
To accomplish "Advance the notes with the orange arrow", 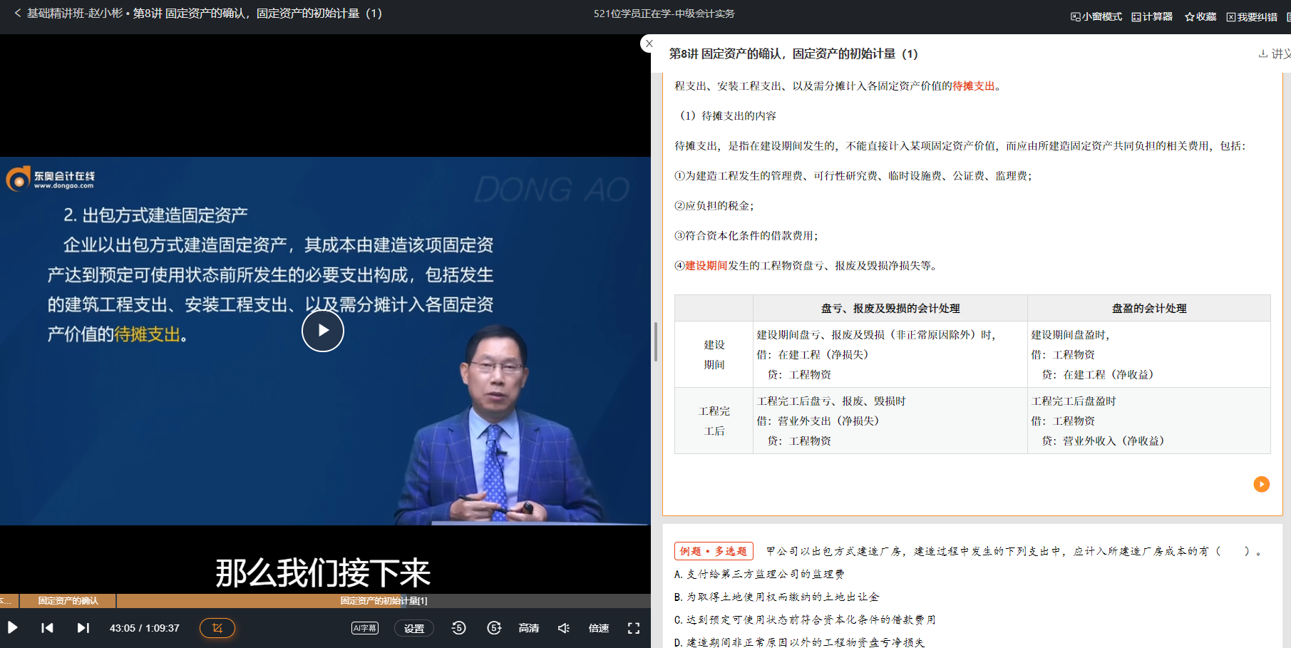I will coord(1261,484).
